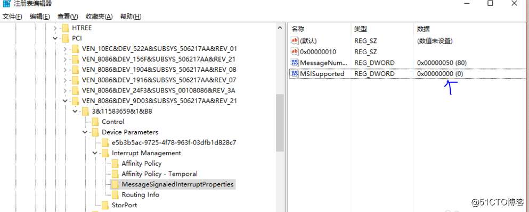Open the 收藏夹(A) menu
The image size is (529, 212).
click(x=99, y=16)
